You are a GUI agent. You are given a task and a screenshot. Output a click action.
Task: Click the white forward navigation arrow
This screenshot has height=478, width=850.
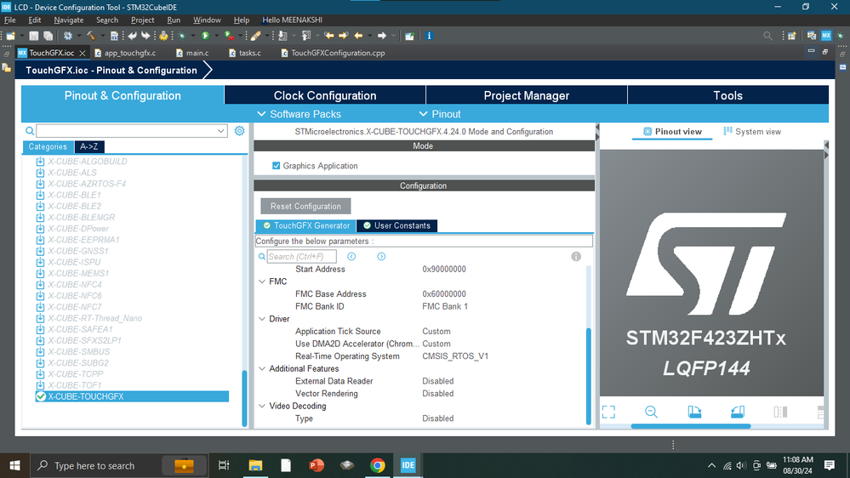382,36
